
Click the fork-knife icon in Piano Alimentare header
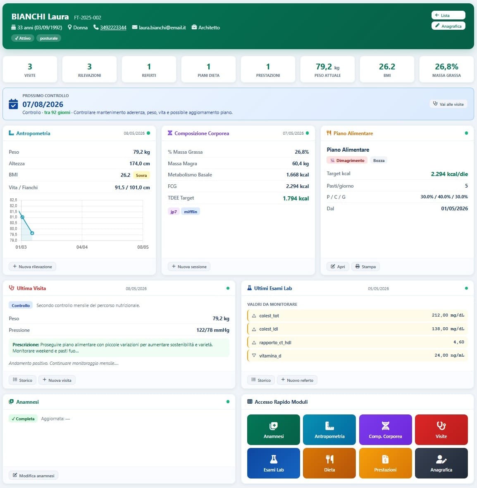[x=329, y=133]
